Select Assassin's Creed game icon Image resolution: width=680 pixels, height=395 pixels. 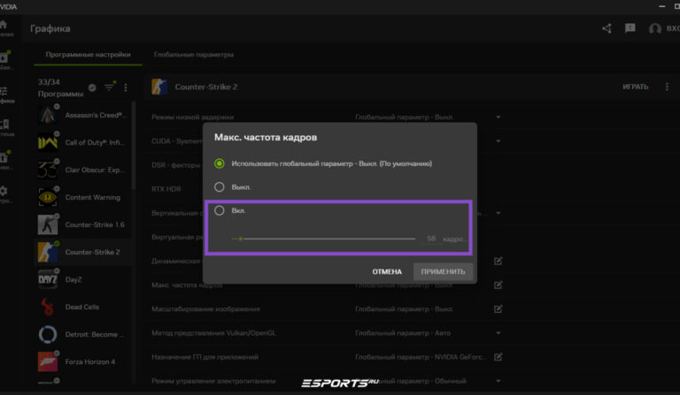point(47,115)
